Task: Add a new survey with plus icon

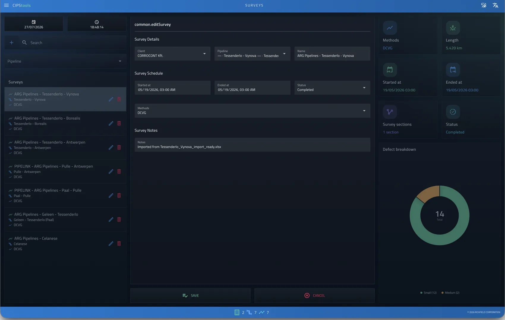Action: (x=12, y=43)
